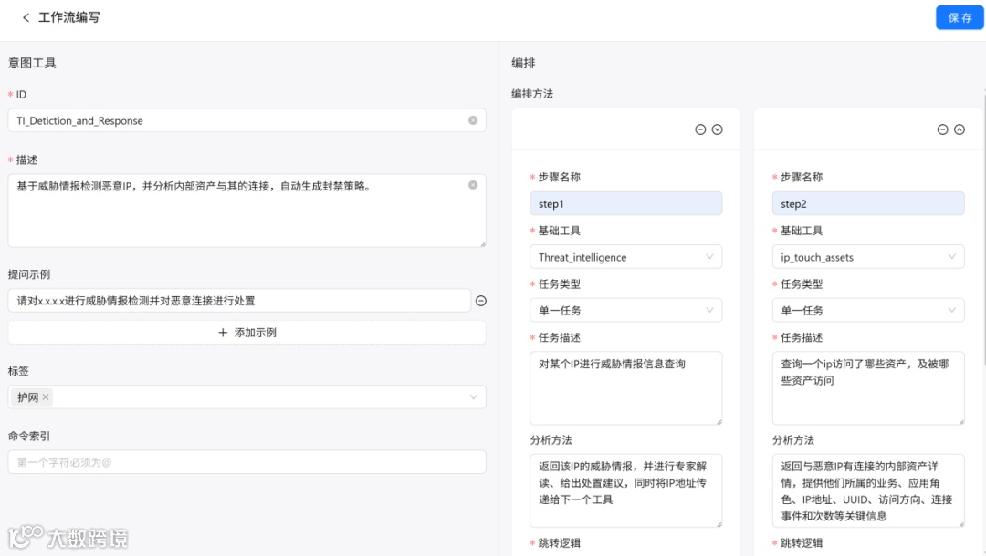Remove the 护网 tag via its x icon
Image resolution: width=986 pixels, height=556 pixels.
tap(44, 396)
